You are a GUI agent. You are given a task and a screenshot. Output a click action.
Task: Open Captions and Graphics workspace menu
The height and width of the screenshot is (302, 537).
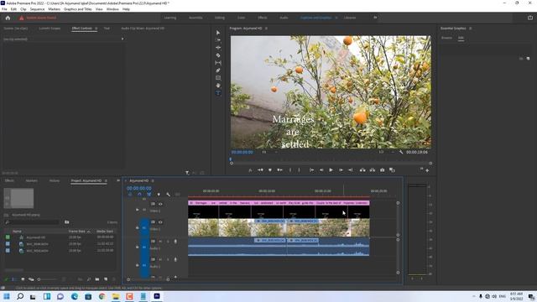click(336, 18)
